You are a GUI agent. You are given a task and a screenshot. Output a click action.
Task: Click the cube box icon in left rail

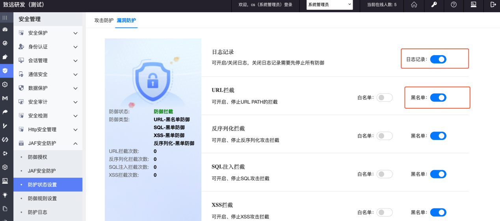(5, 167)
